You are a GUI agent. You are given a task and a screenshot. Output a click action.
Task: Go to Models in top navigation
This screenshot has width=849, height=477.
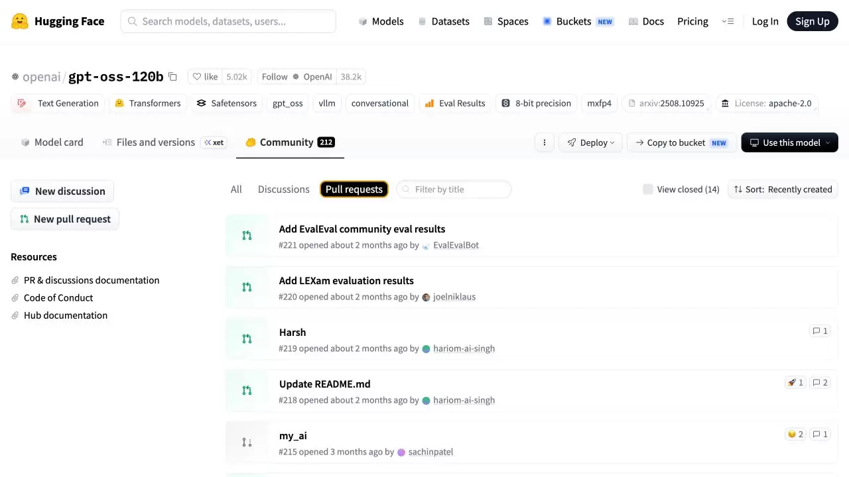click(381, 21)
